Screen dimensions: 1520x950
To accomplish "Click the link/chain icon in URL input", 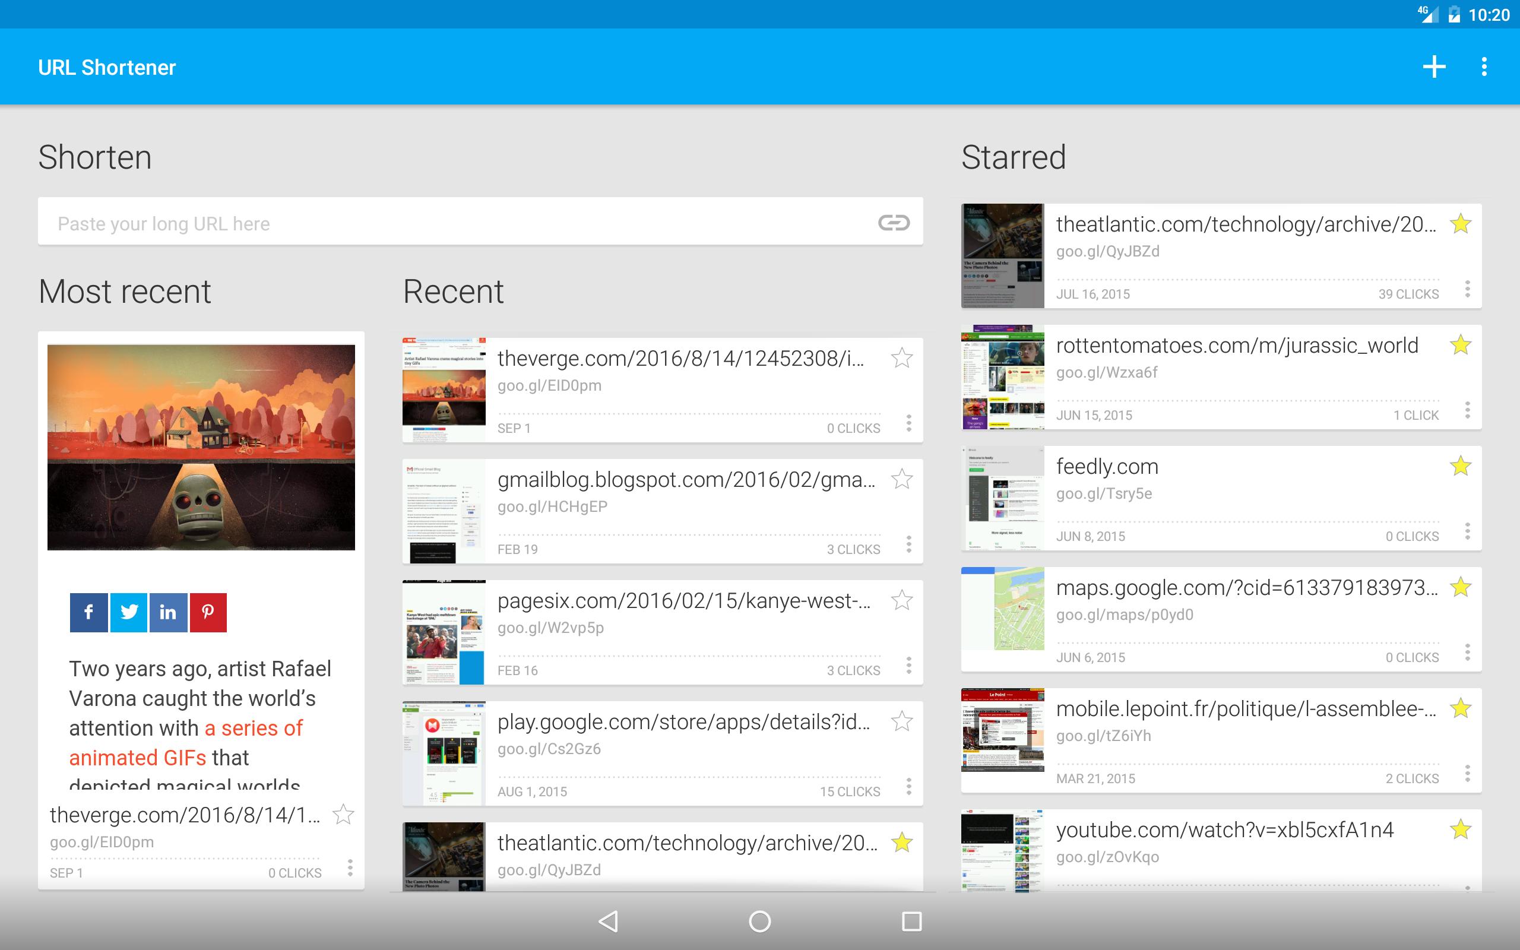I will click(x=894, y=223).
